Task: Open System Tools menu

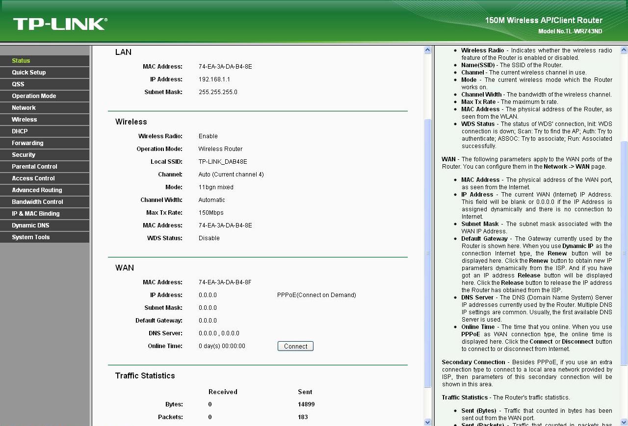Action: [x=45, y=237]
